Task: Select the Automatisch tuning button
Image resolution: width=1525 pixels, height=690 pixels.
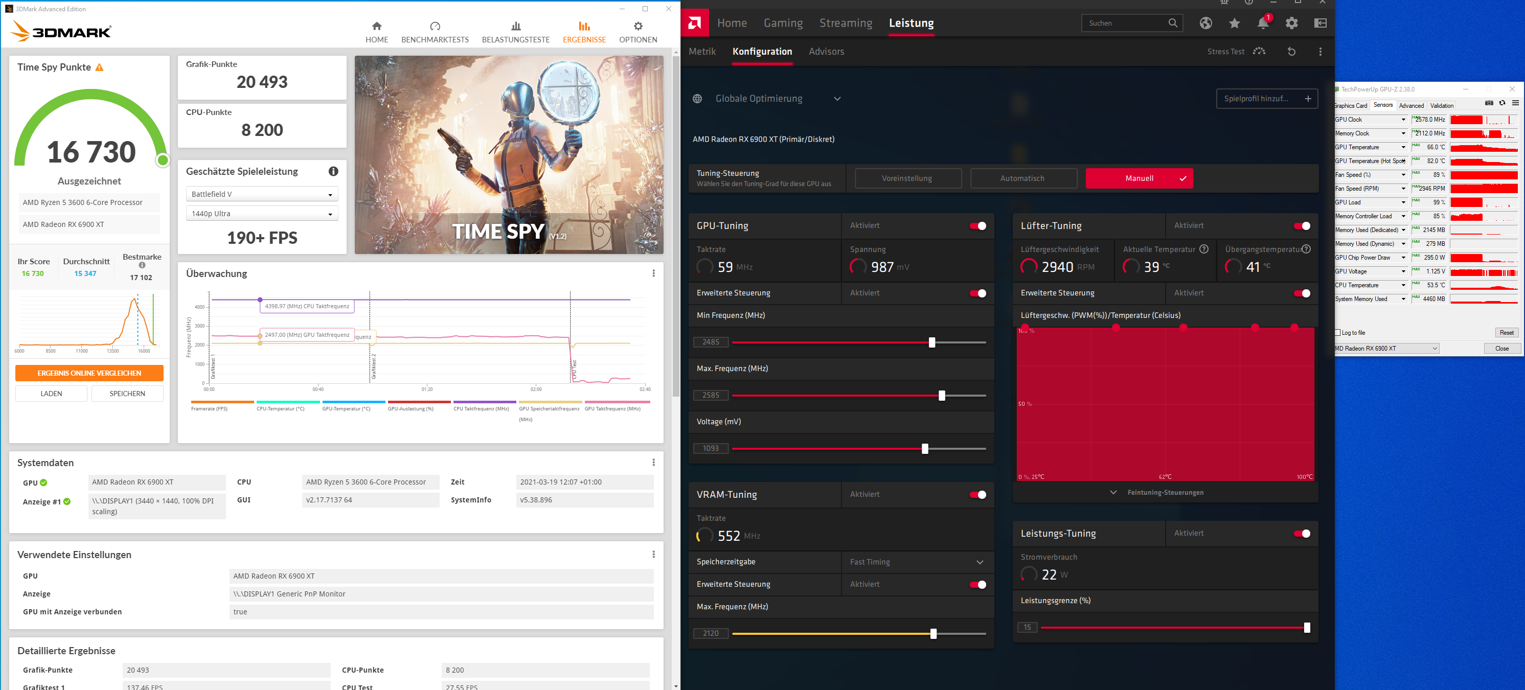Action: 1022,179
